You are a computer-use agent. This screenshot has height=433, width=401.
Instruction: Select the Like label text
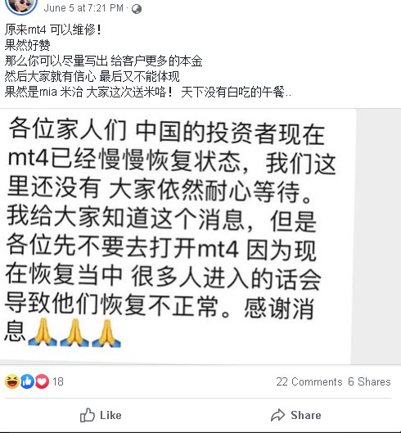[110, 415]
